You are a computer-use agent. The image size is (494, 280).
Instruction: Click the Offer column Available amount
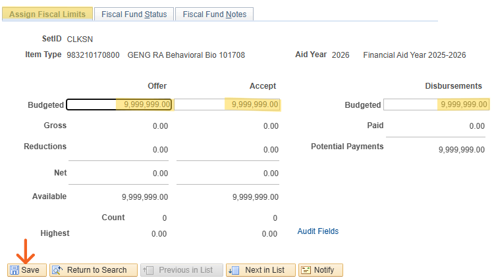click(x=145, y=197)
